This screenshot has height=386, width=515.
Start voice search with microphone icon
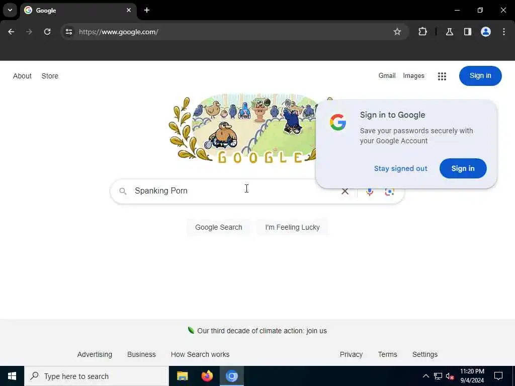pyautogui.click(x=370, y=191)
